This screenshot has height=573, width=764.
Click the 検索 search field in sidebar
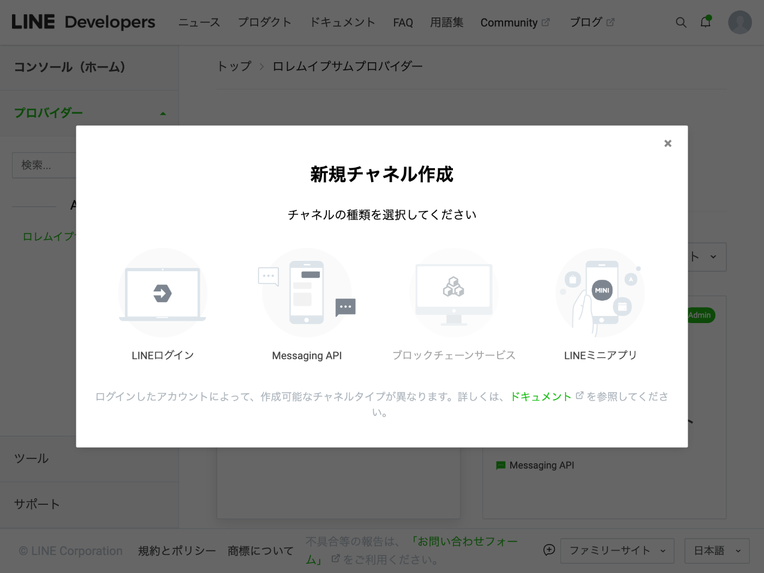point(44,165)
